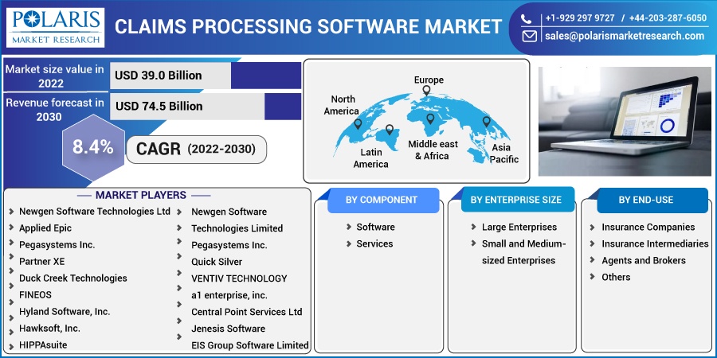The image size is (717, 358).
Task: Click Partner XE in market players
Action: [41, 262]
